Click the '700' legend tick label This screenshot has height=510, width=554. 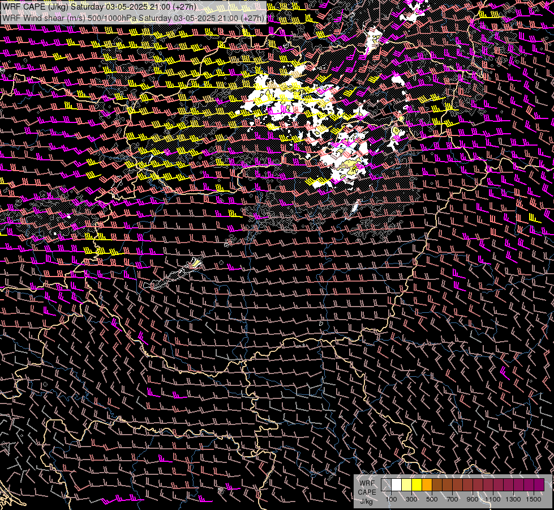pyautogui.click(x=452, y=499)
